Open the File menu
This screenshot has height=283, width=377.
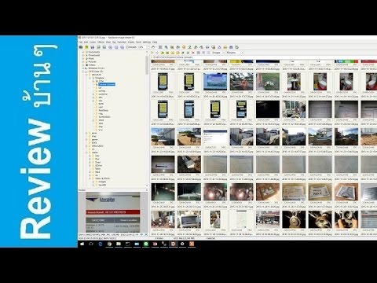[x=81, y=42]
